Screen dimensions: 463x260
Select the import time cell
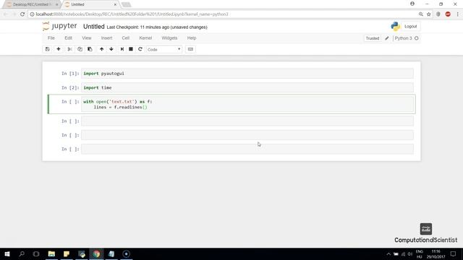[247, 87]
